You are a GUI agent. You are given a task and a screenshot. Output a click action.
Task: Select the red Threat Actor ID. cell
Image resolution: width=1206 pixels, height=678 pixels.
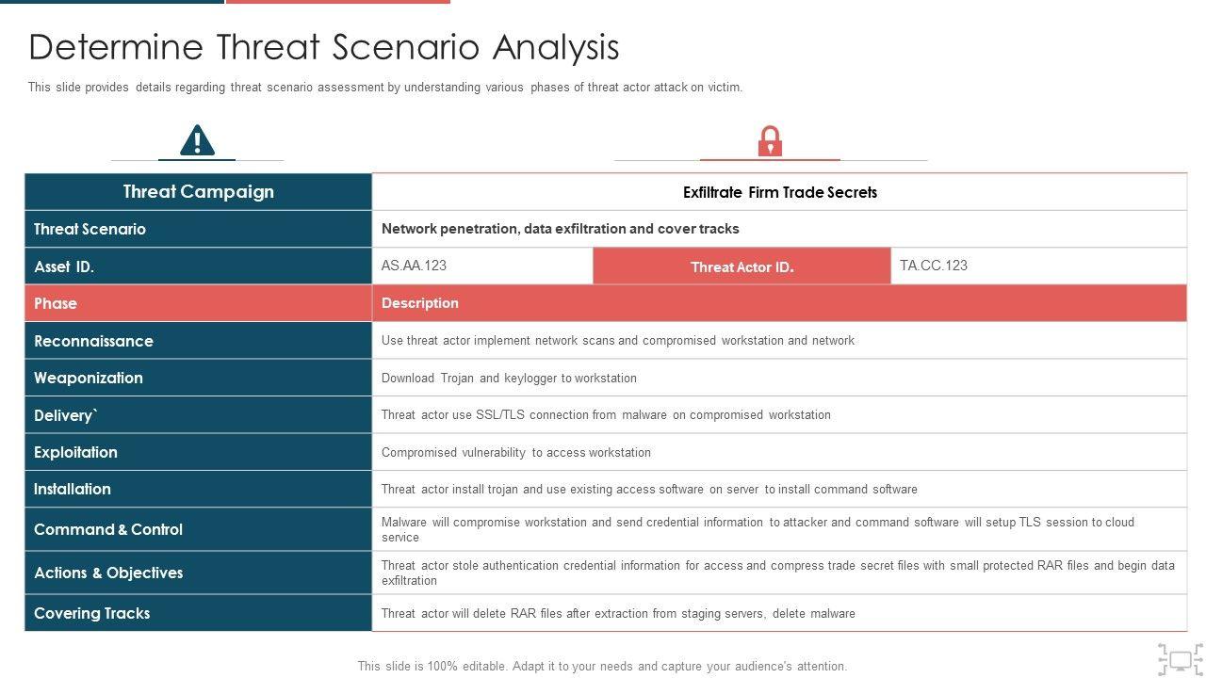pos(742,266)
